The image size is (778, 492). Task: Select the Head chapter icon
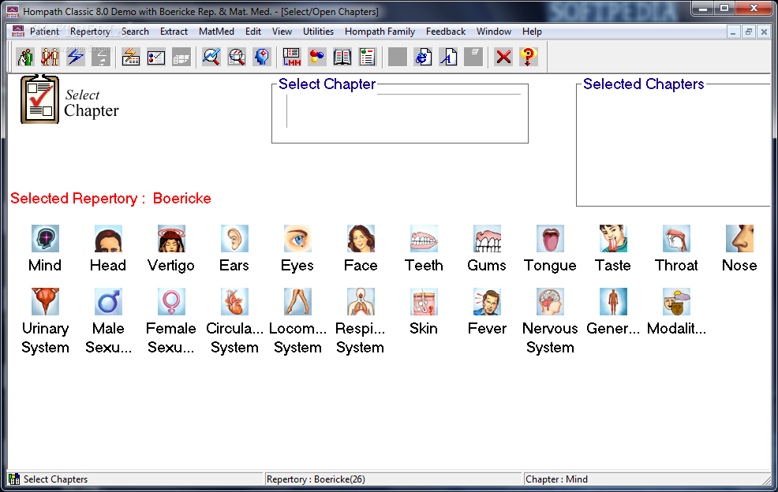click(108, 239)
